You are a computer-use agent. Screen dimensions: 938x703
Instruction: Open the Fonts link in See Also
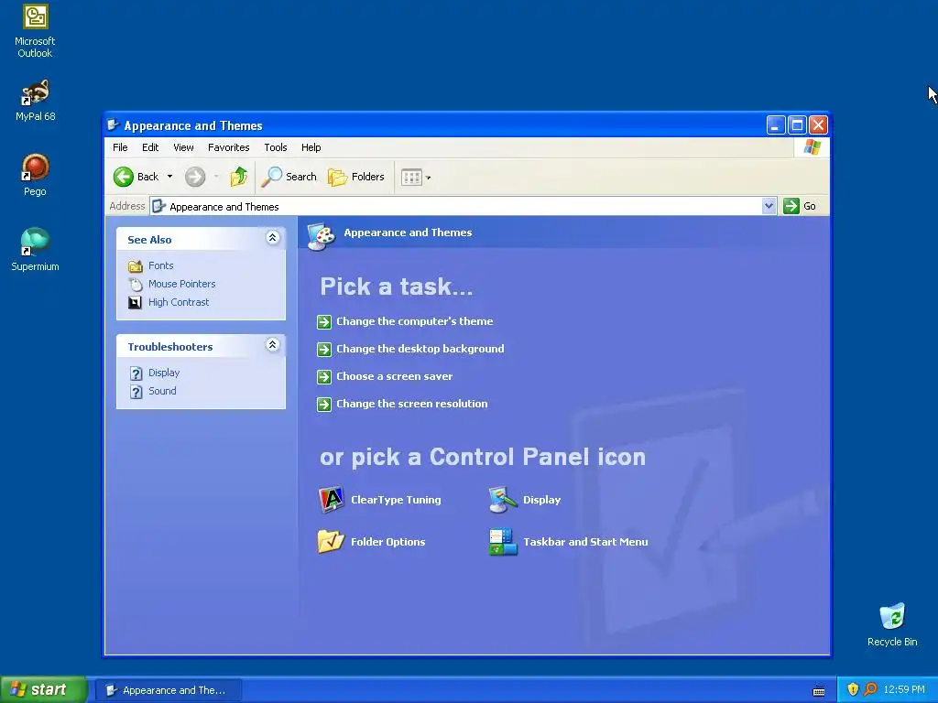click(x=161, y=265)
